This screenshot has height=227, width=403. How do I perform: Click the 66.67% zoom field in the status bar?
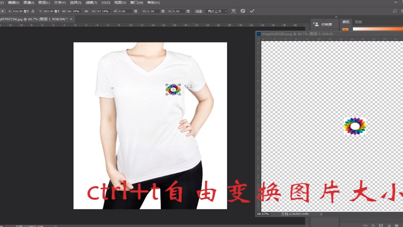[x=263, y=214]
